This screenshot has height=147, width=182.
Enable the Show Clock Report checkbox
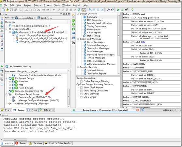coord(81,88)
